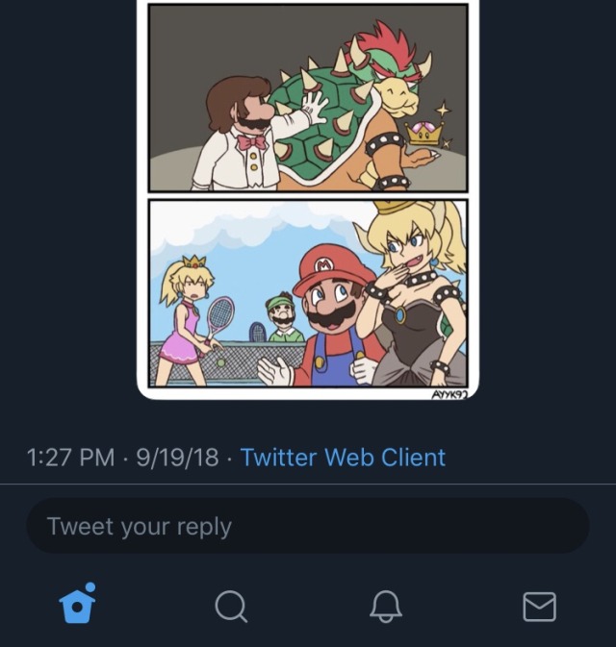Screen dimensions: 616x647
Task: Open the Notifications bell tab
Action: [x=385, y=607]
